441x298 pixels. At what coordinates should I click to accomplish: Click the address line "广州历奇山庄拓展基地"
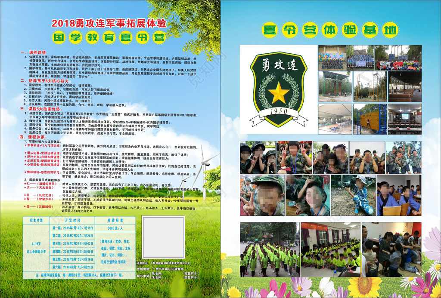[x=168, y=269]
